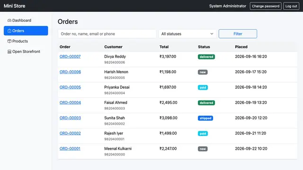
Task: Click customer name Harish Menon
Action: click(x=116, y=72)
